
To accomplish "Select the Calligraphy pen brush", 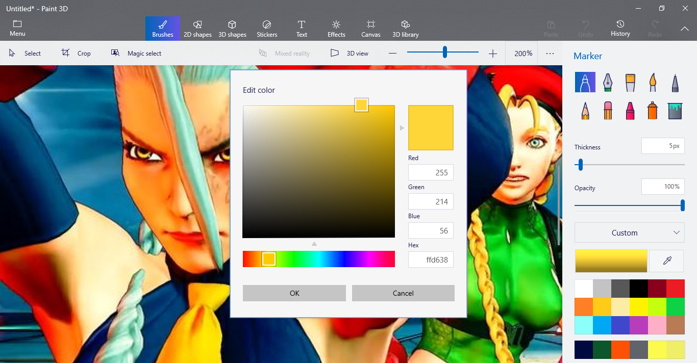I will [x=607, y=82].
